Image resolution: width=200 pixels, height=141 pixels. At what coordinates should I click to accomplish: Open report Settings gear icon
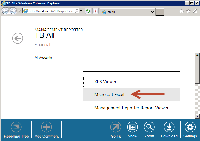(190, 127)
